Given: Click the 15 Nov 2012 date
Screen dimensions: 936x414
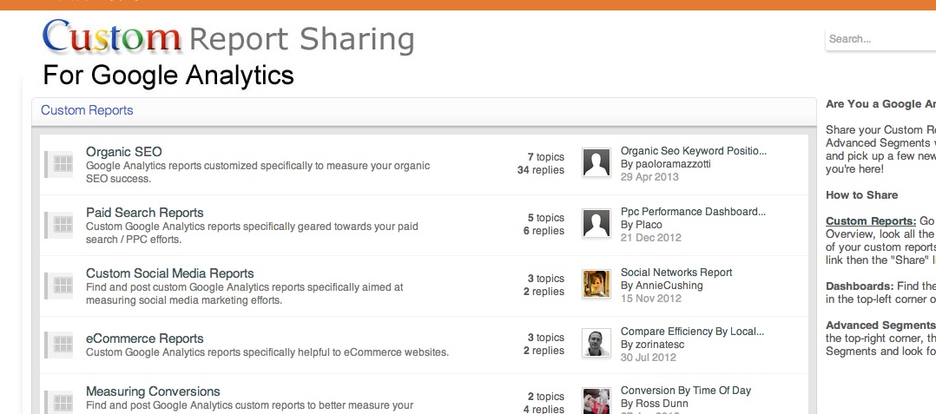Looking at the screenshot, I should point(650,299).
